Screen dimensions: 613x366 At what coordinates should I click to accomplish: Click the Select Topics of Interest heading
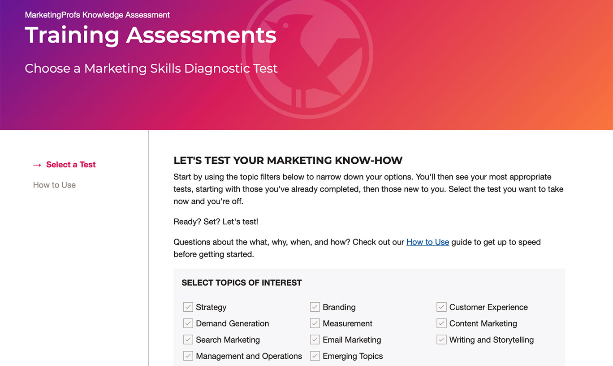pyautogui.click(x=242, y=283)
